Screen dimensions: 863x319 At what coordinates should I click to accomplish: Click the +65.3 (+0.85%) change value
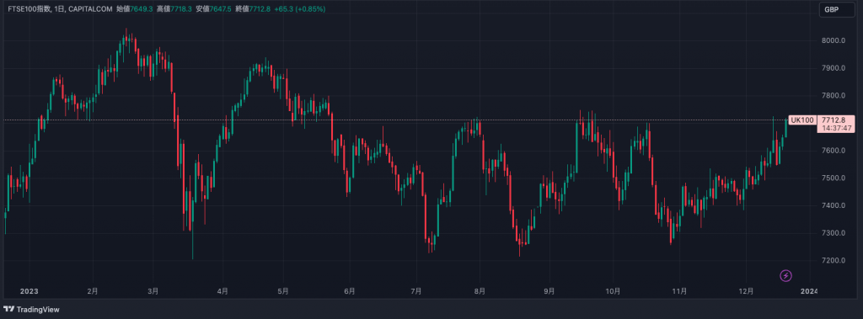[301, 9]
